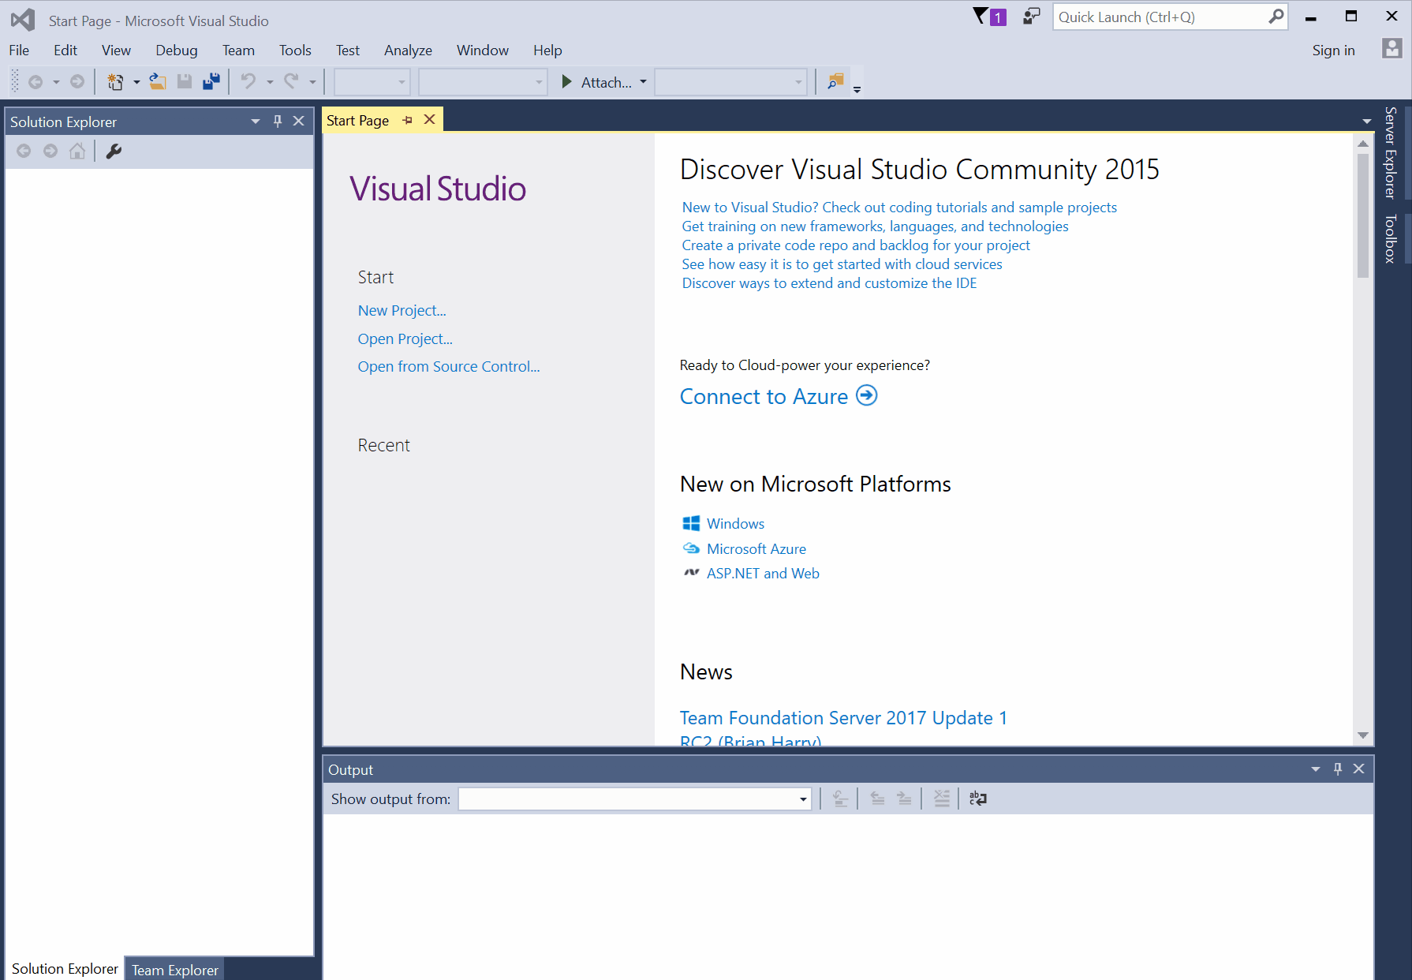This screenshot has height=980, width=1412.
Task: Open the Show output from dropdown
Action: [x=803, y=799]
